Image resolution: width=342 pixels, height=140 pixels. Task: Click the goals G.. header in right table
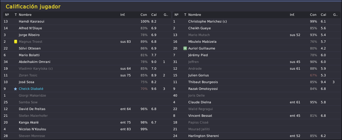[335, 15]
